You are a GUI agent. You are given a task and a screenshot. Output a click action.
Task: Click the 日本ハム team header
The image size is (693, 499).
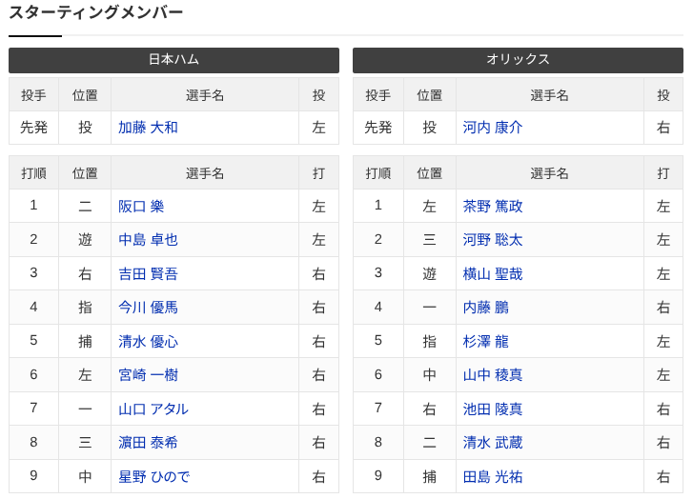tap(173, 60)
